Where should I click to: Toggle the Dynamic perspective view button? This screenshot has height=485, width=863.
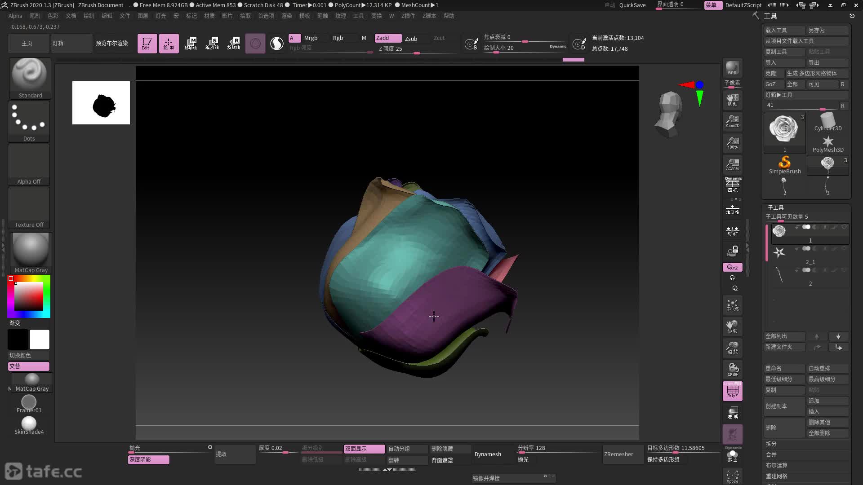point(732,185)
